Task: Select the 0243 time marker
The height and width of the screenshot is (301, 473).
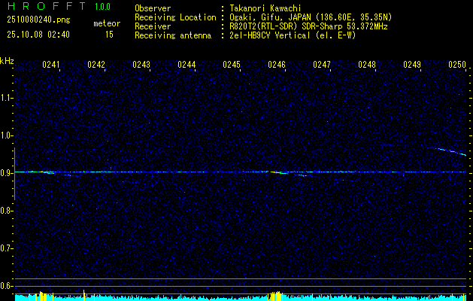Action: (x=141, y=65)
